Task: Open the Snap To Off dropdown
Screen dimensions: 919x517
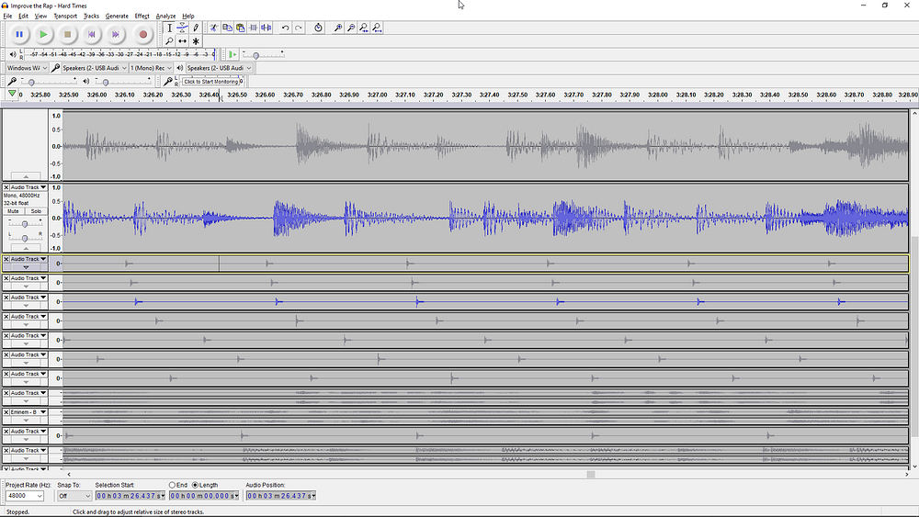Action: [74, 496]
